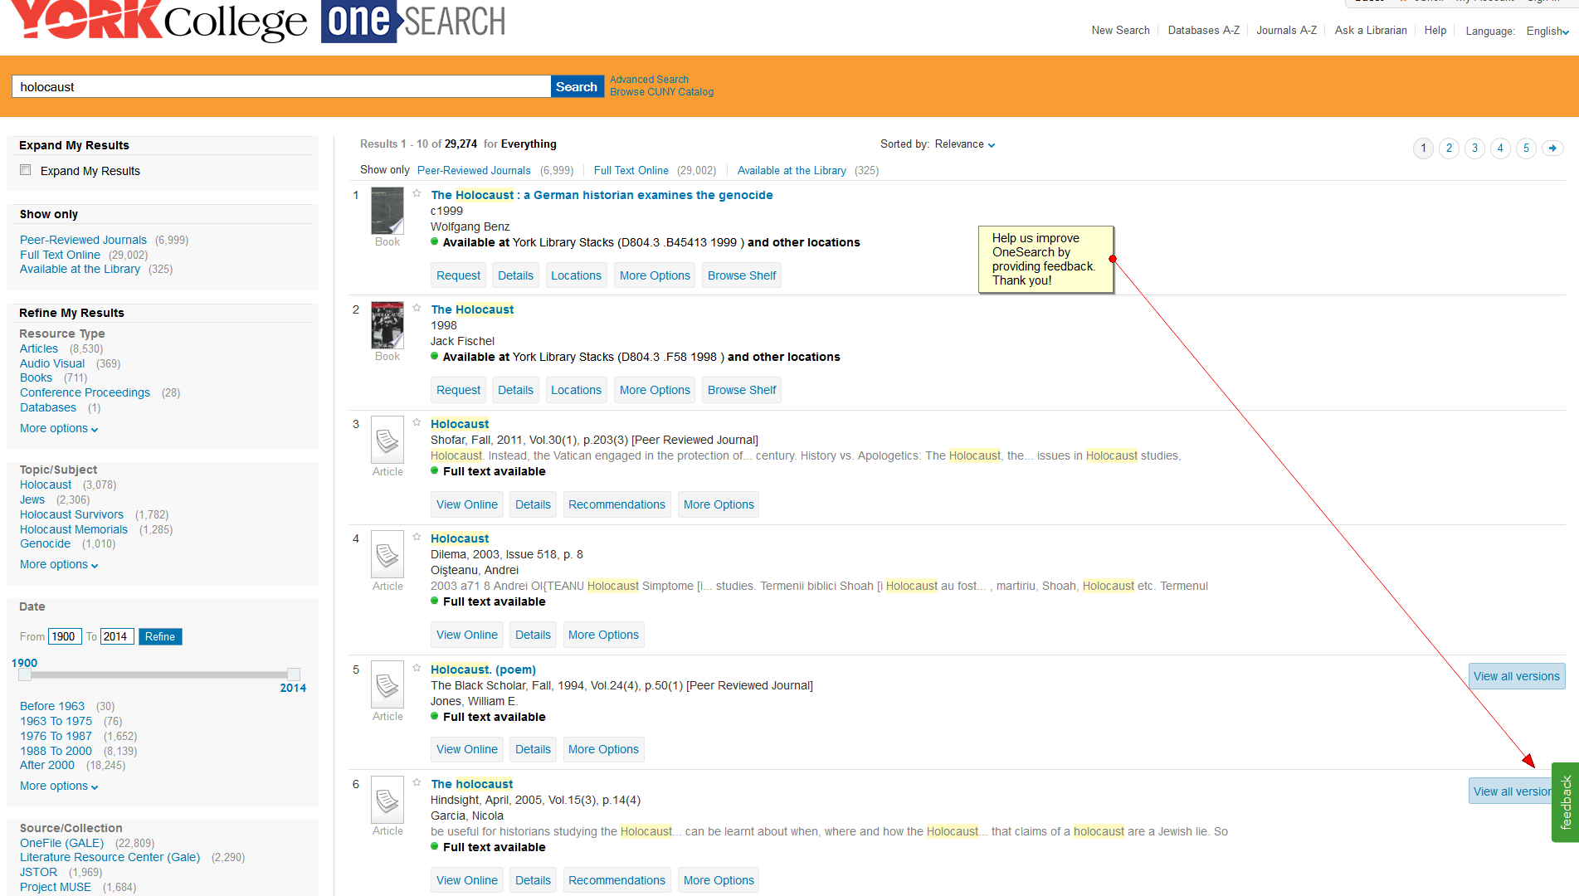The width and height of the screenshot is (1579, 896).
Task: Click the 1900 date slider handle
Action: [x=25, y=674]
